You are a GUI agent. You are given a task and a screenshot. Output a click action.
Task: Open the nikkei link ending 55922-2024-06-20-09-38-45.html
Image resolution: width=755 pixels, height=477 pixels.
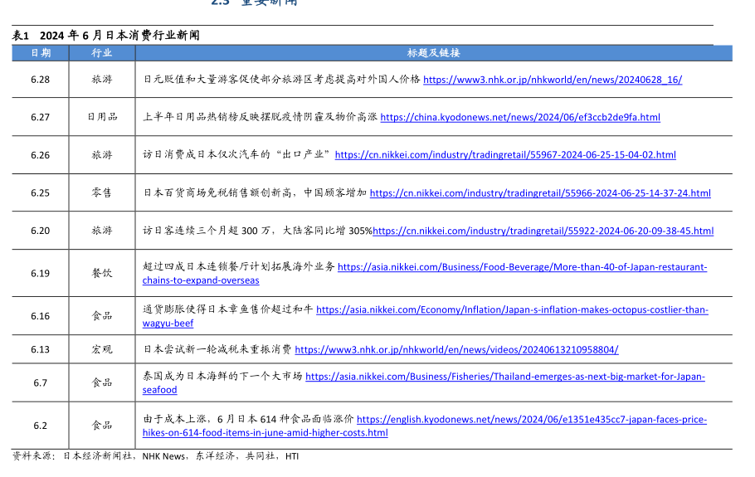pos(543,231)
